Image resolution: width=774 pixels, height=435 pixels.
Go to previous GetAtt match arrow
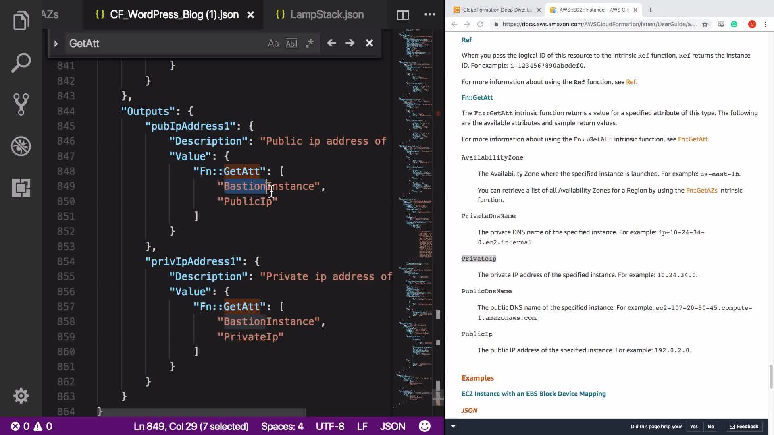click(331, 43)
